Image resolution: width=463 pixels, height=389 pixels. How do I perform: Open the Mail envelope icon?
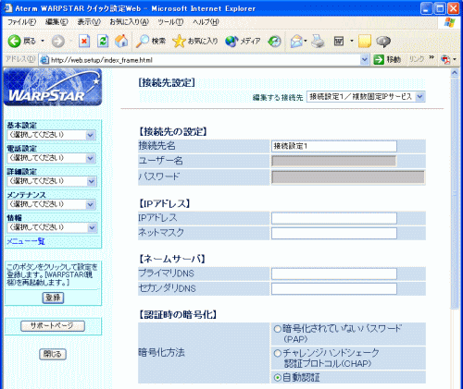tap(296, 42)
